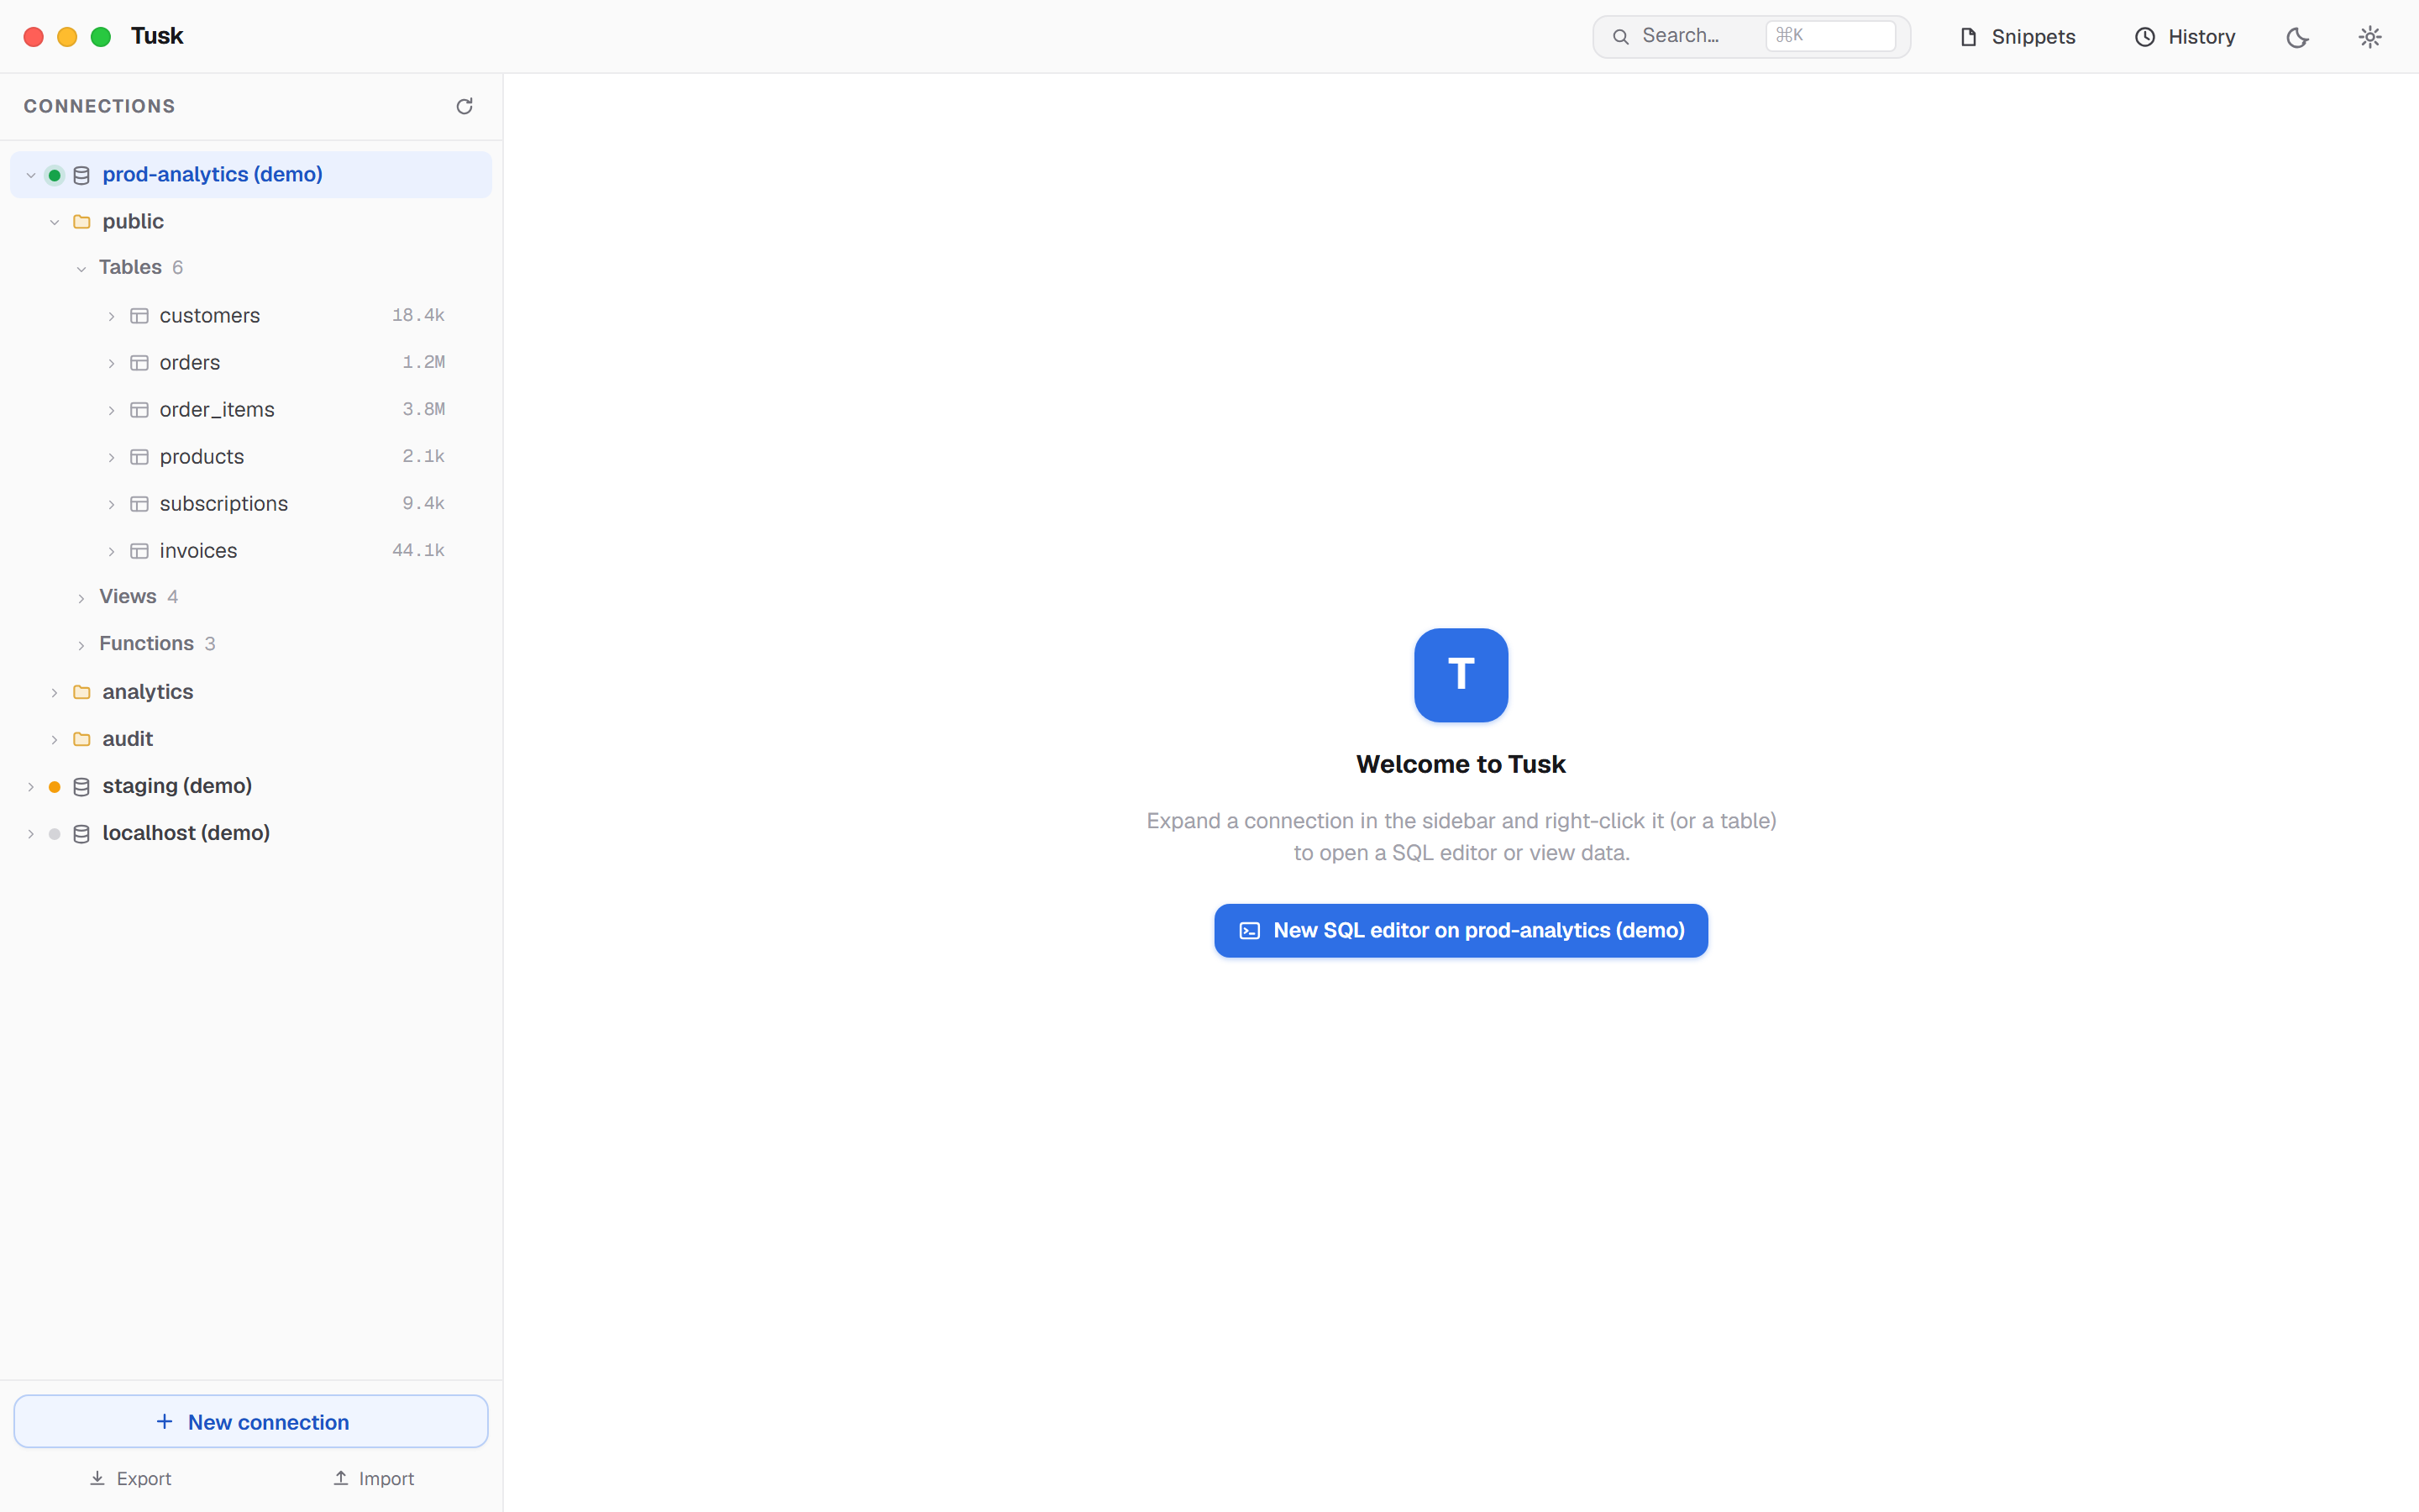
Task: Click the public schema folder icon
Action: click(x=82, y=222)
